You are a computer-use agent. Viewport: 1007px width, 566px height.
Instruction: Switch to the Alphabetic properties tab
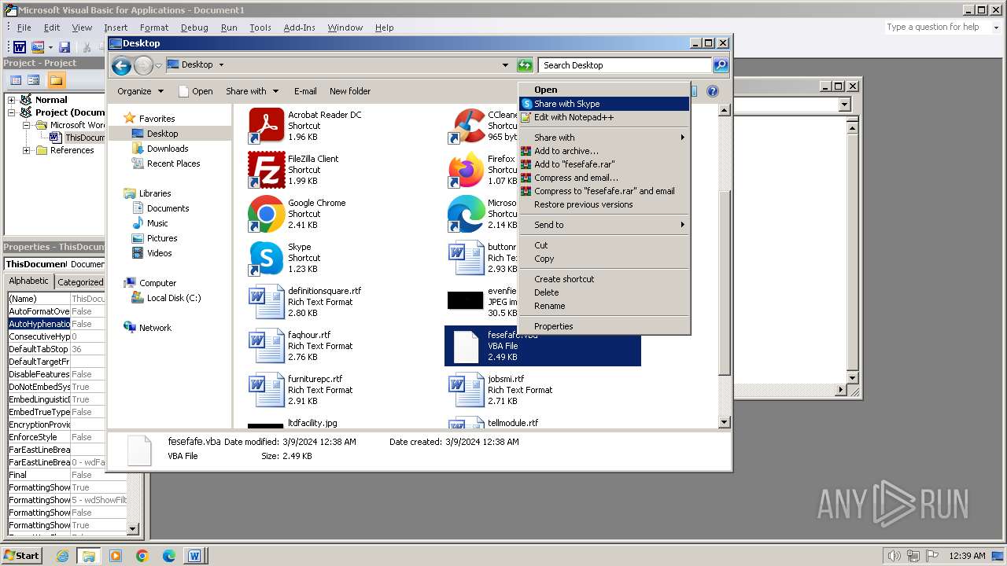29,281
